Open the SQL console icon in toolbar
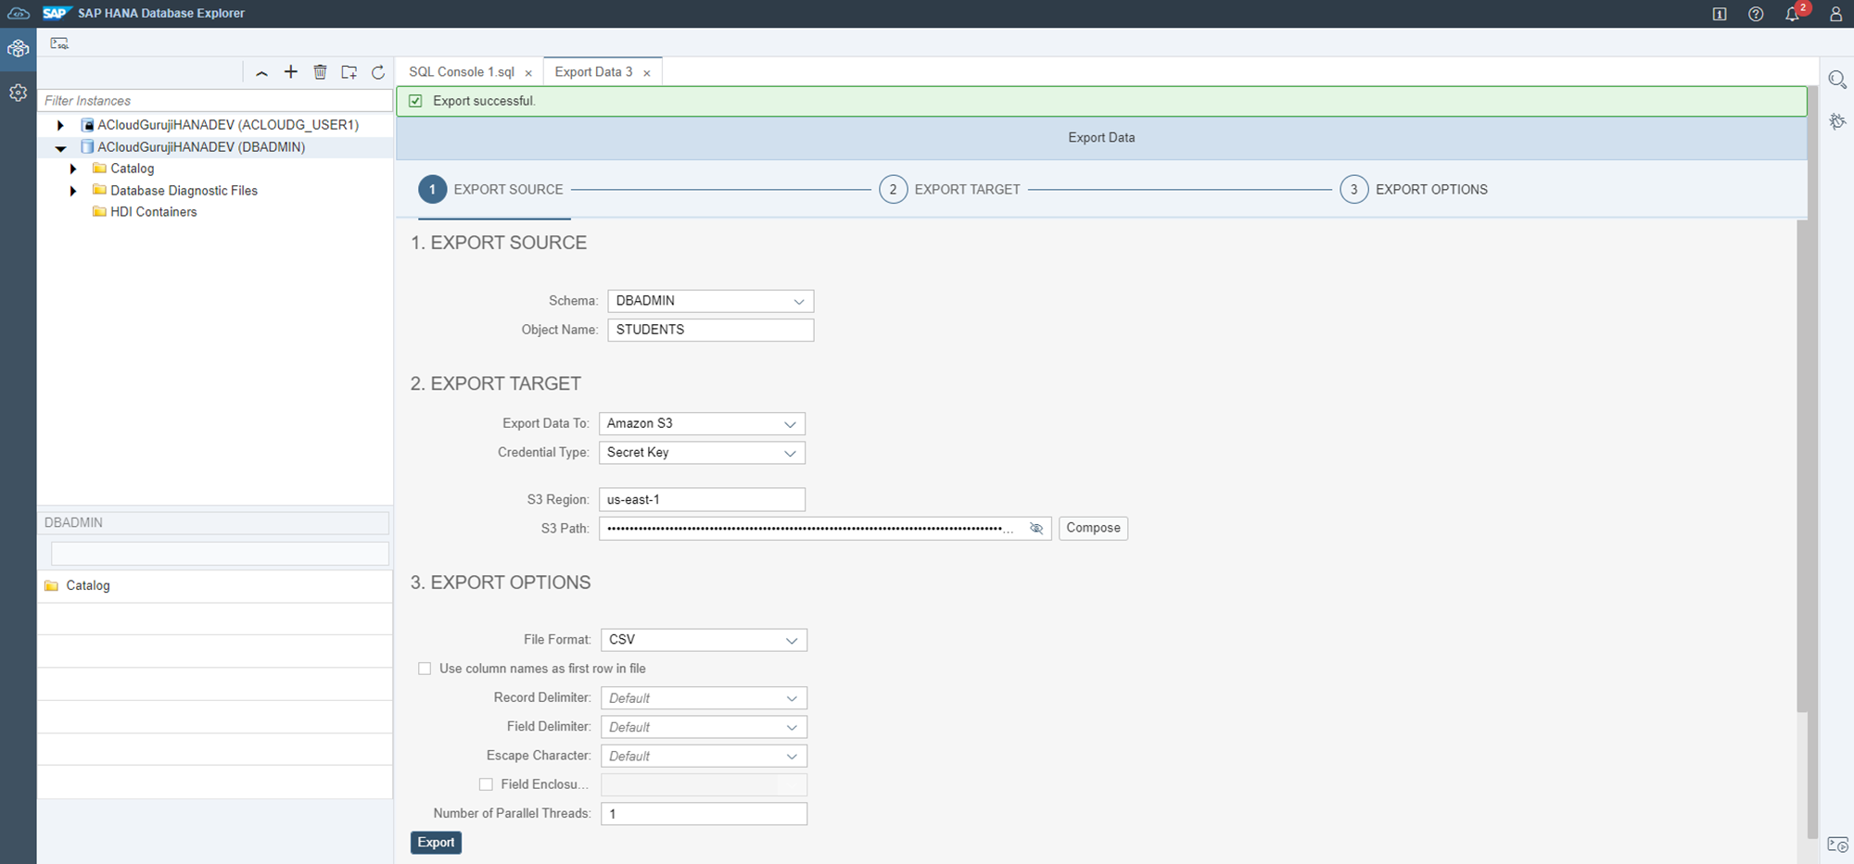Viewport: 1854px width, 864px height. point(59,44)
